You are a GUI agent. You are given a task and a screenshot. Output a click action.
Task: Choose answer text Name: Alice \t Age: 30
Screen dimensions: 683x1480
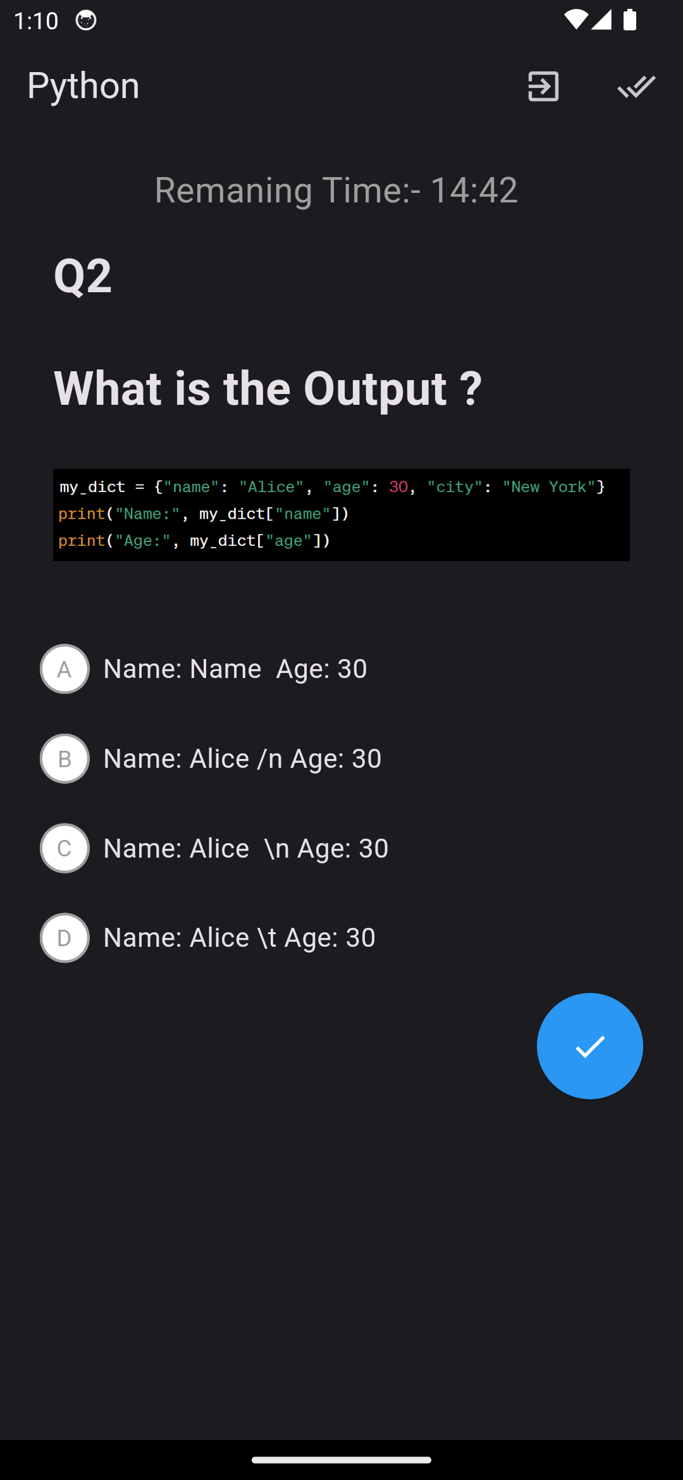(x=240, y=938)
